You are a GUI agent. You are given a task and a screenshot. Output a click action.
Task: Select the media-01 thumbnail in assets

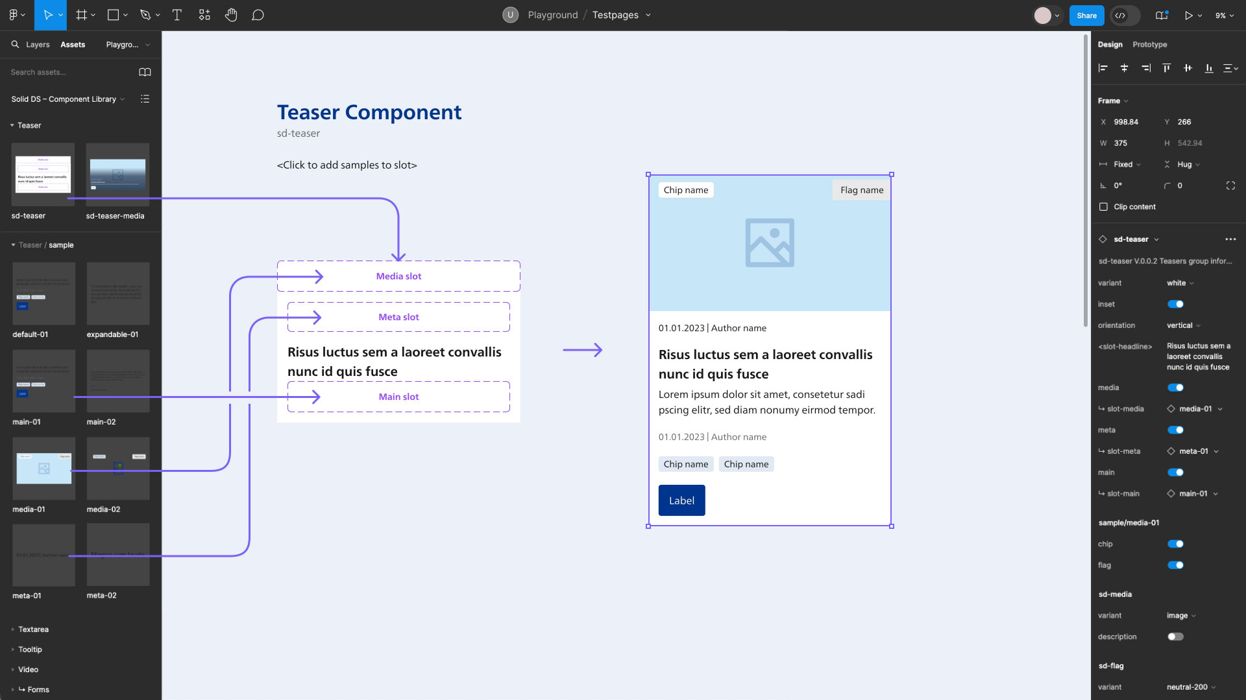[43, 468]
